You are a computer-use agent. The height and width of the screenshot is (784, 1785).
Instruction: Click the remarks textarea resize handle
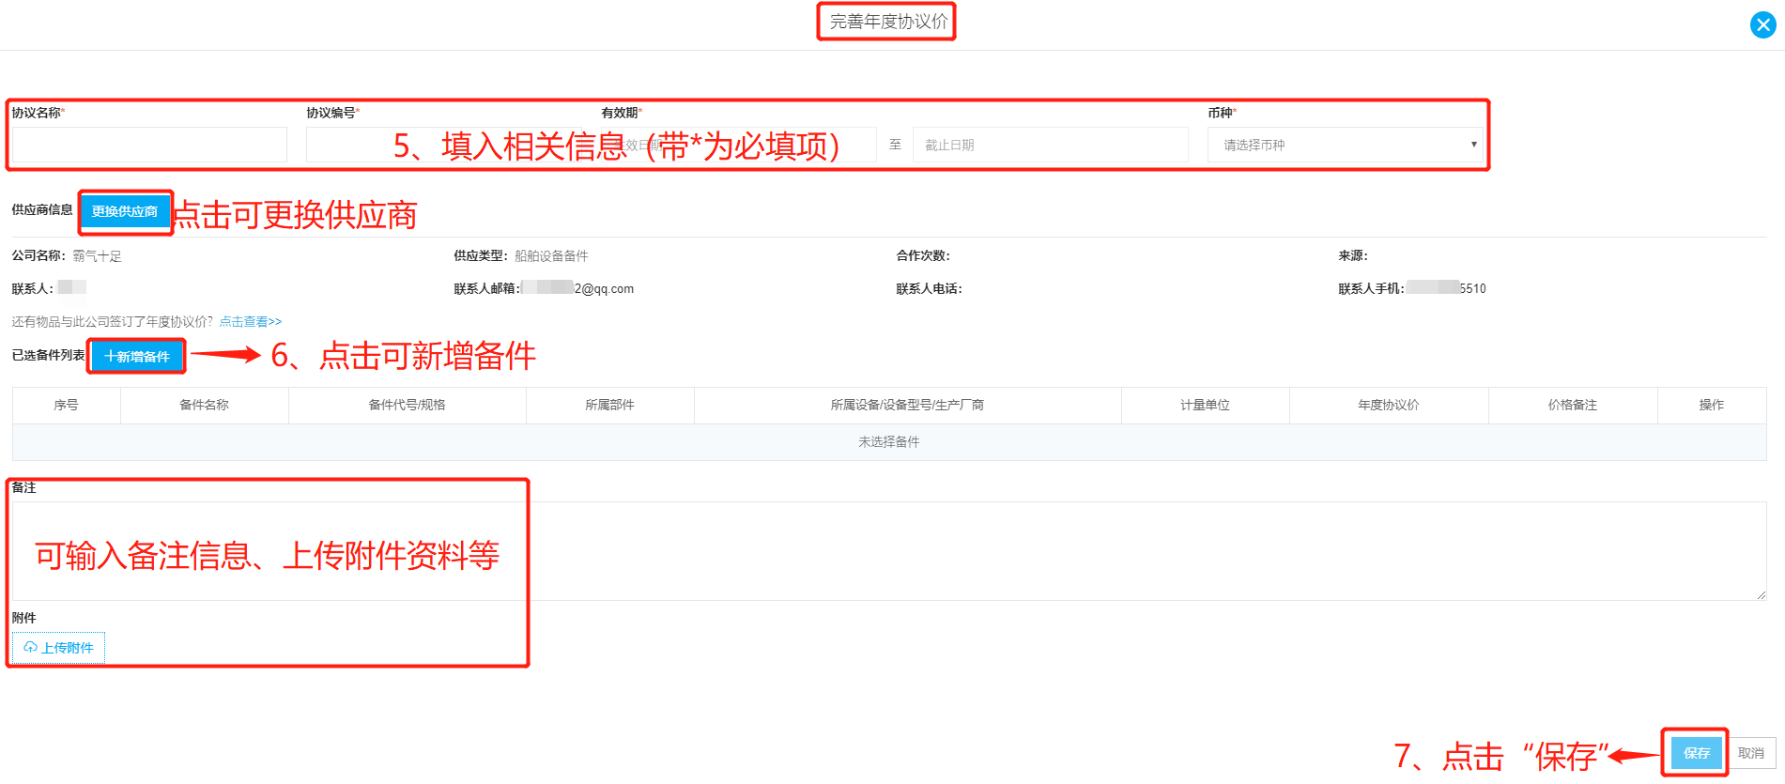point(1761,594)
